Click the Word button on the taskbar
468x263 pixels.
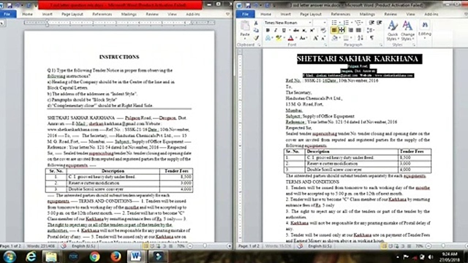point(136,256)
